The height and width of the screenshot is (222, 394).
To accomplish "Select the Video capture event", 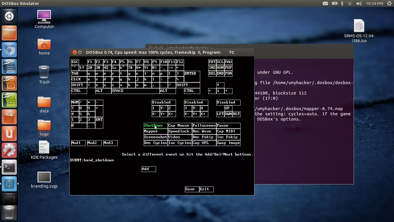I will click(x=180, y=137).
